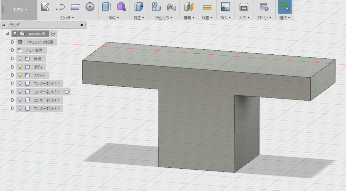The height and width of the screenshot is (191, 346).
Task: Open the 選択 menu
Action: point(285,18)
